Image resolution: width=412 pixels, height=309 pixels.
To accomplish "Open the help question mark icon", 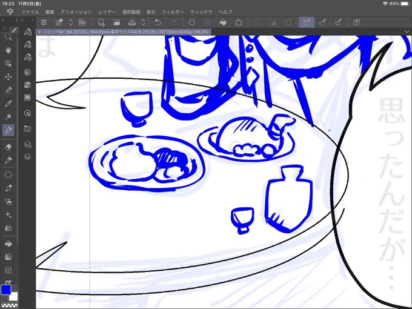I will (356, 22).
